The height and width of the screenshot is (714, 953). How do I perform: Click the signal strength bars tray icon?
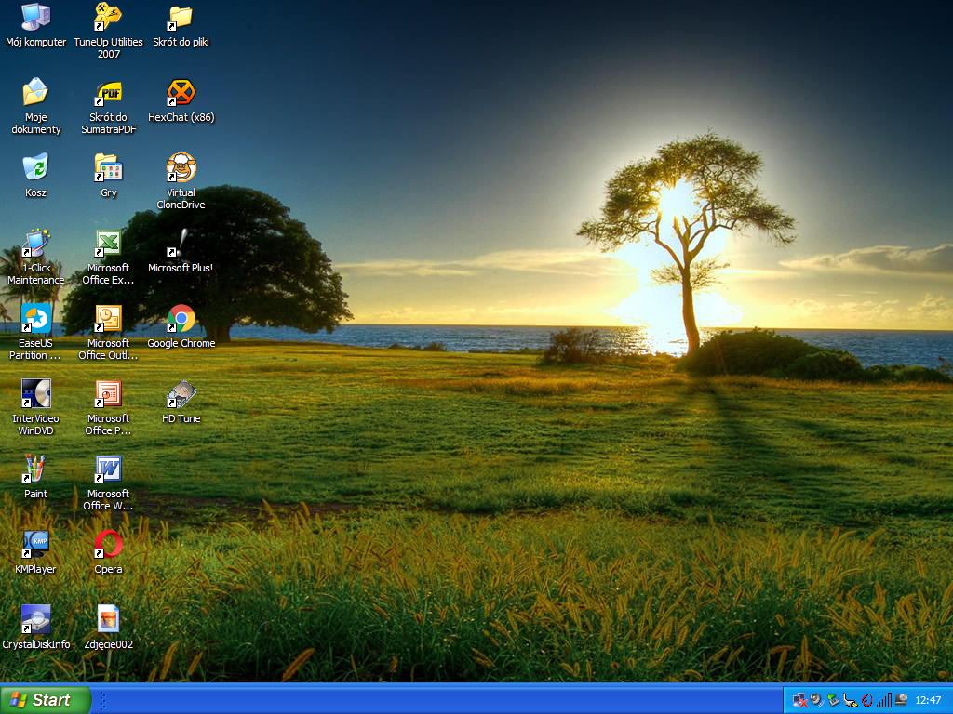pyautogui.click(x=883, y=700)
